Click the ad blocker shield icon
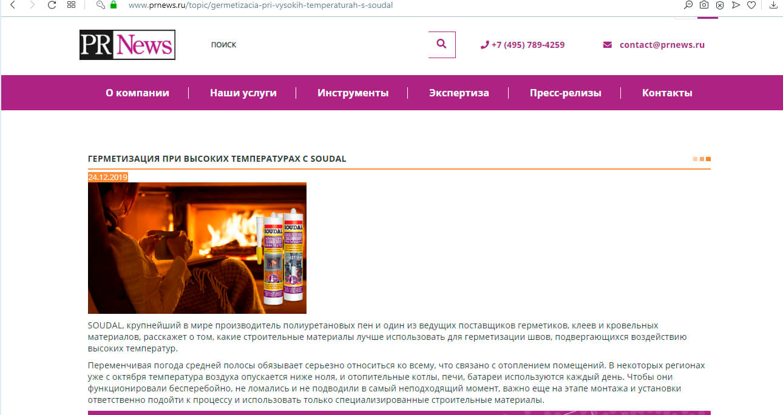Image resolution: width=783 pixels, height=415 pixels. coord(720,5)
